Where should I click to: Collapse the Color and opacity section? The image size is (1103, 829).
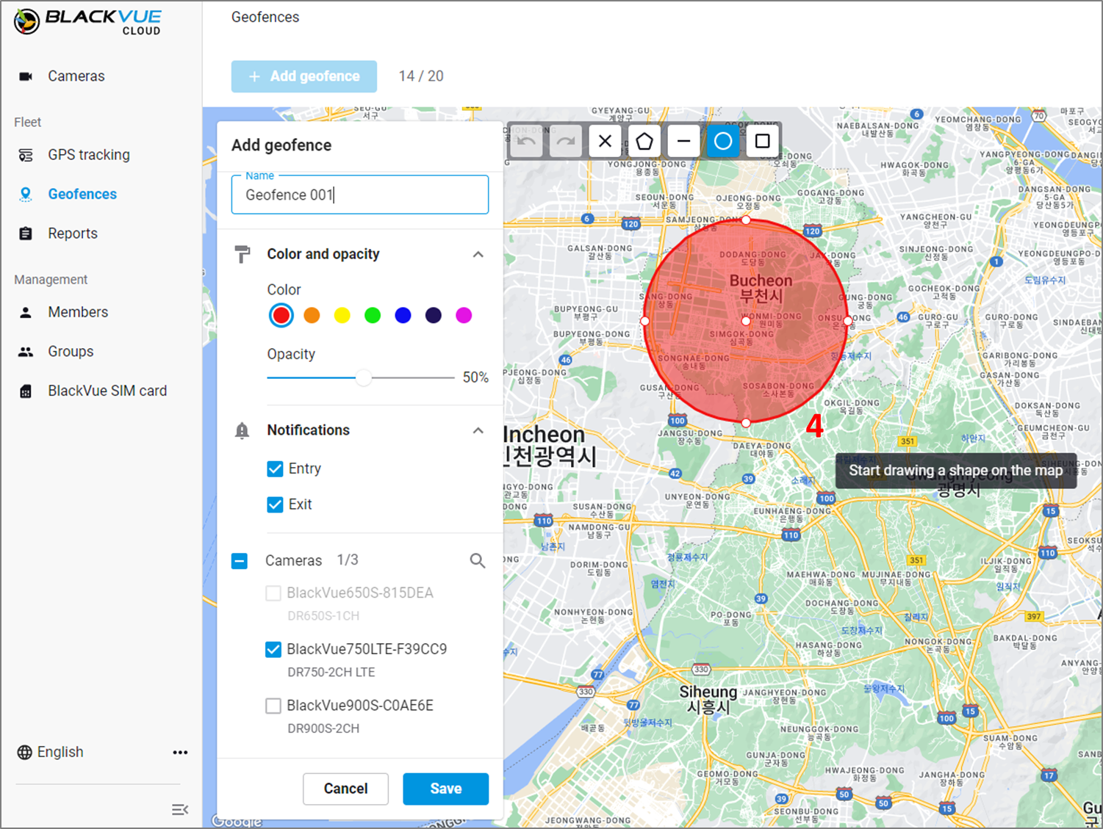[478, 254]
